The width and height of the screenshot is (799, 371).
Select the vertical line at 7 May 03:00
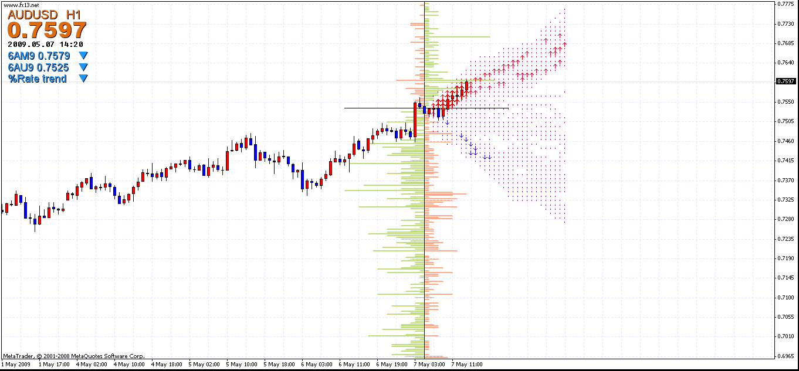tap(424, 264)
